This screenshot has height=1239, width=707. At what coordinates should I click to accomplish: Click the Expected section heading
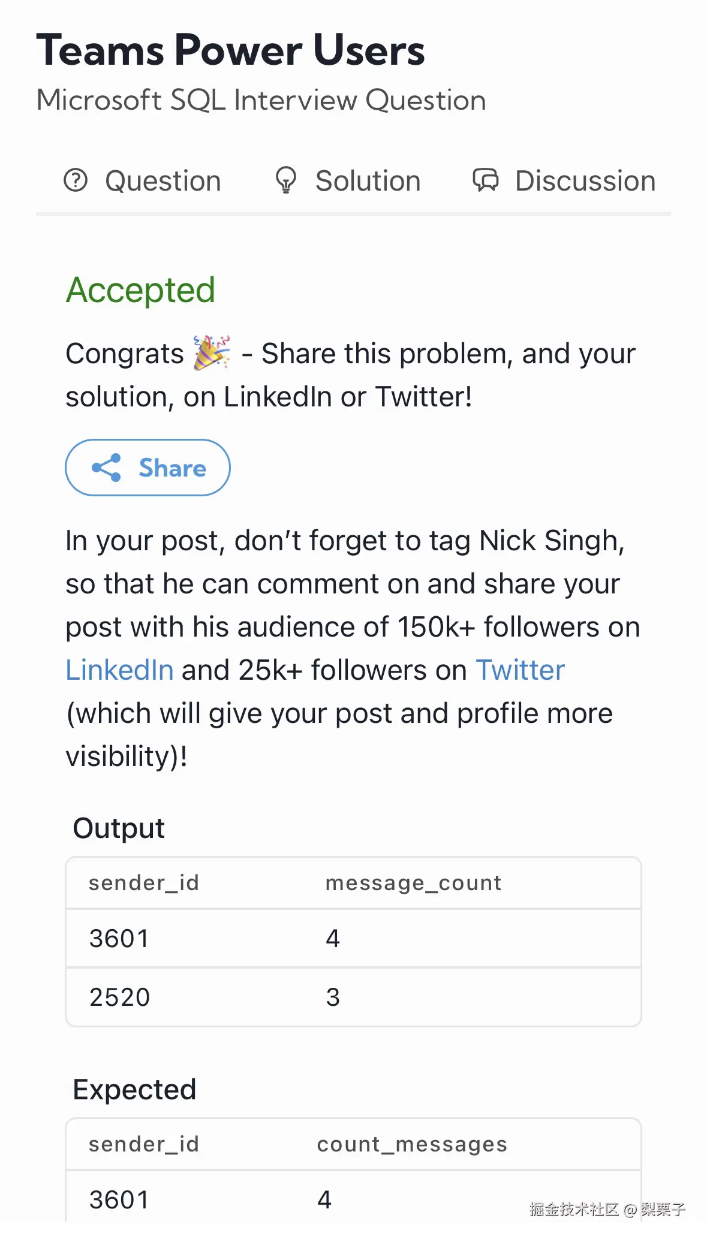pyautogui.click(x=134, y=1090)
